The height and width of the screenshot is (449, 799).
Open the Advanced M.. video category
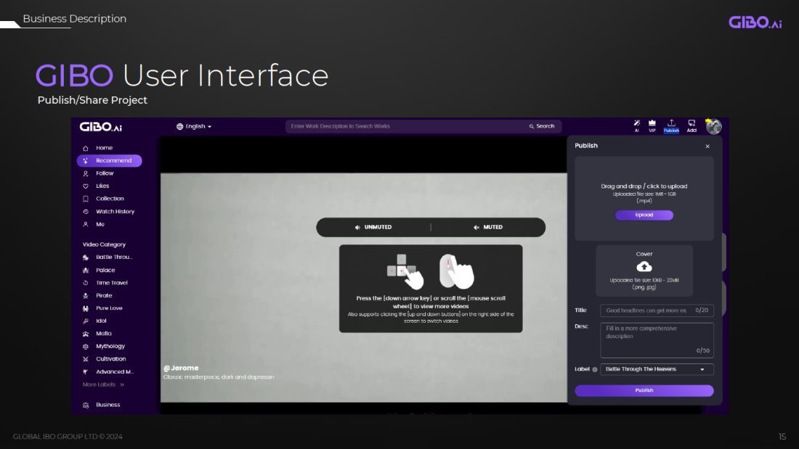pyautogui.click(x=108, y=371)
